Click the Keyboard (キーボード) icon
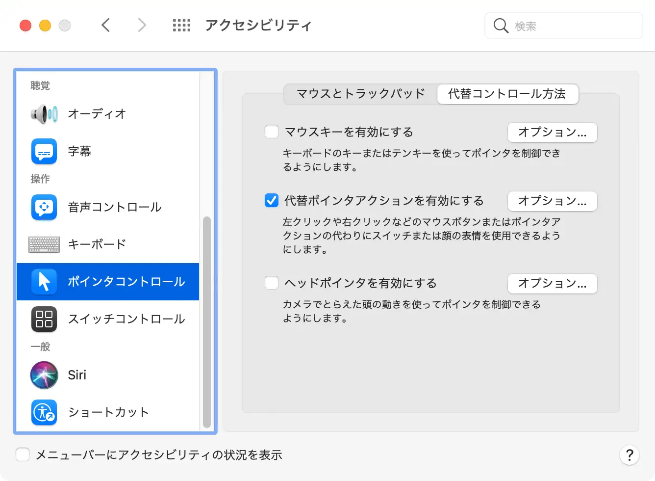This screenshot has height=481, width=655. coord(44,244)
